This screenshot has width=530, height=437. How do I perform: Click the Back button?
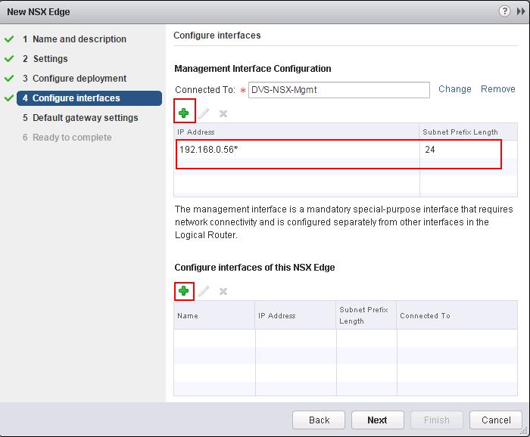319,420
